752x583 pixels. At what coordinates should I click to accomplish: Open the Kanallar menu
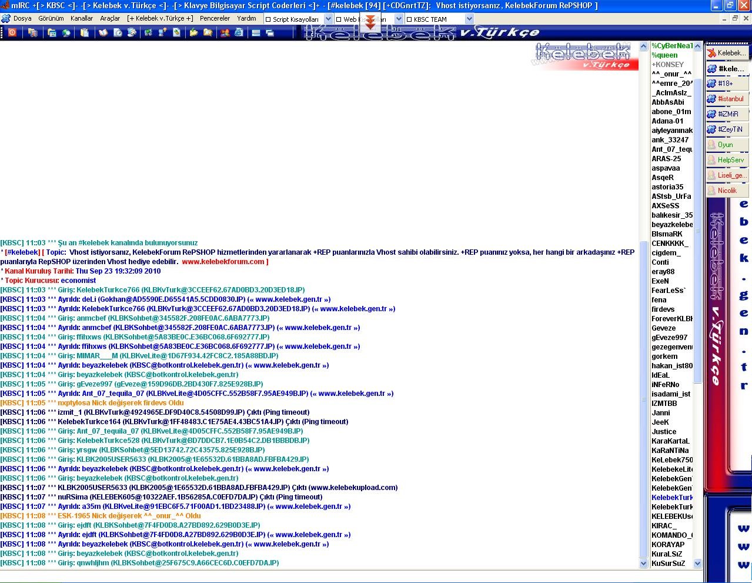pos(82,18)
